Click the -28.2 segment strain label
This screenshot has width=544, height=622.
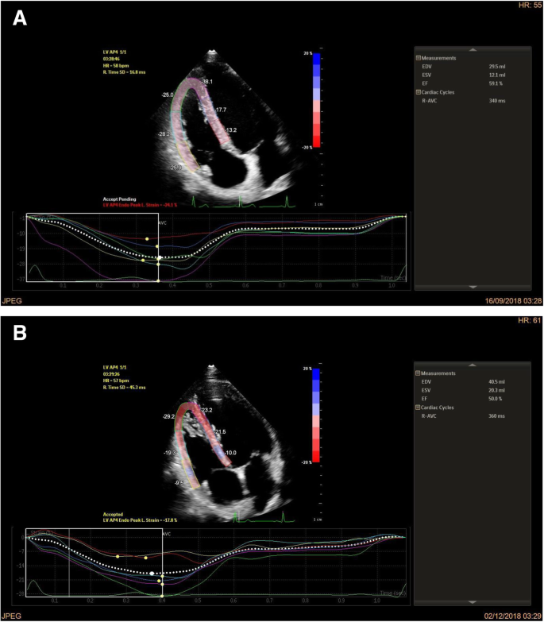pos(164,134)
